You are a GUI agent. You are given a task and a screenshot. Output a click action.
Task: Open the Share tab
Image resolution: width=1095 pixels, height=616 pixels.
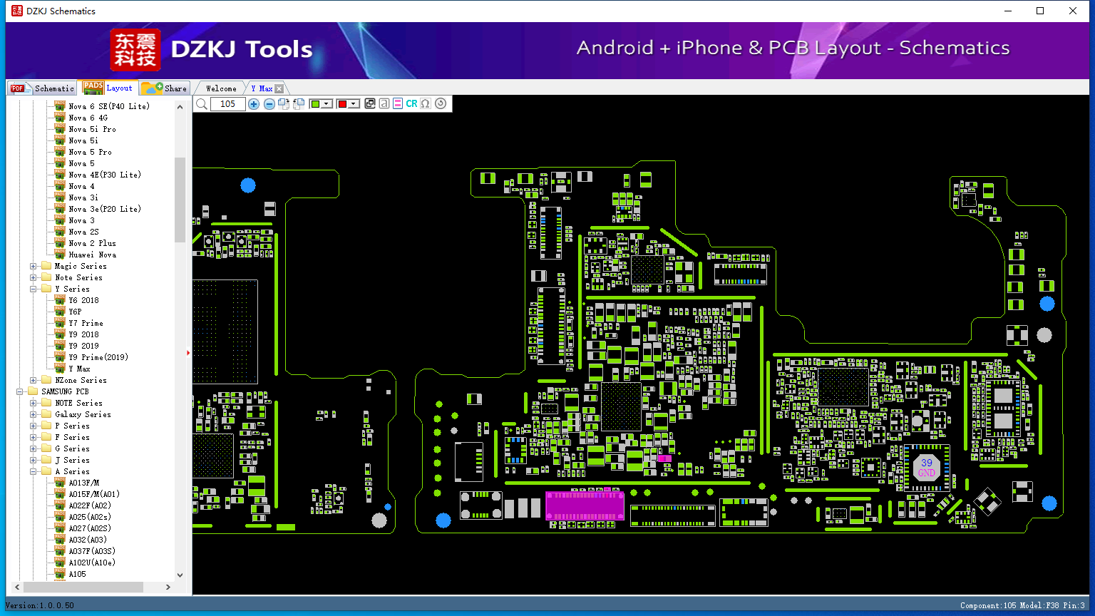point(164,88)
